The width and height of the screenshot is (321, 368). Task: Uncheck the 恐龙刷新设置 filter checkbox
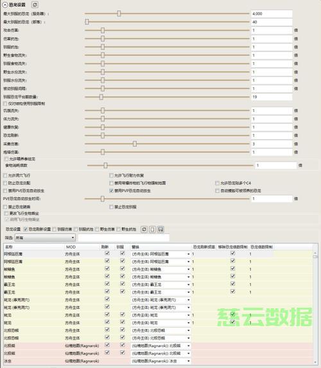click(x=26, y=229)
